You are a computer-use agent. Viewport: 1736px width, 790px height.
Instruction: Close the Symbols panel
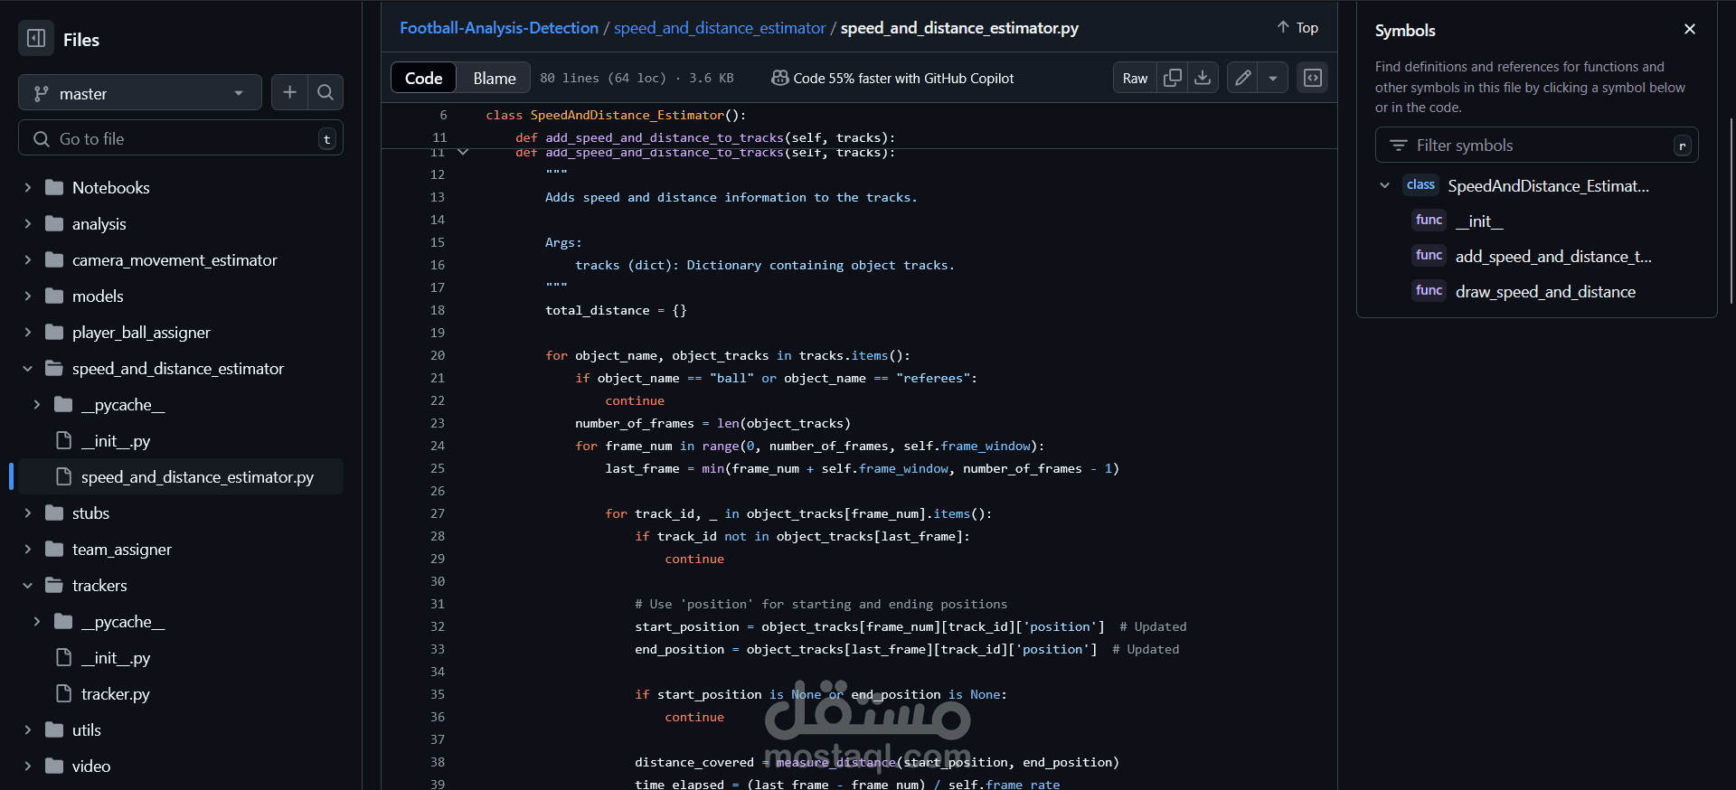pos(1690,29)
